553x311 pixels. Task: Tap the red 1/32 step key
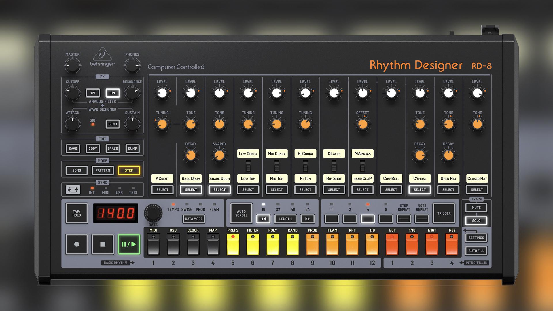point(452,244)
